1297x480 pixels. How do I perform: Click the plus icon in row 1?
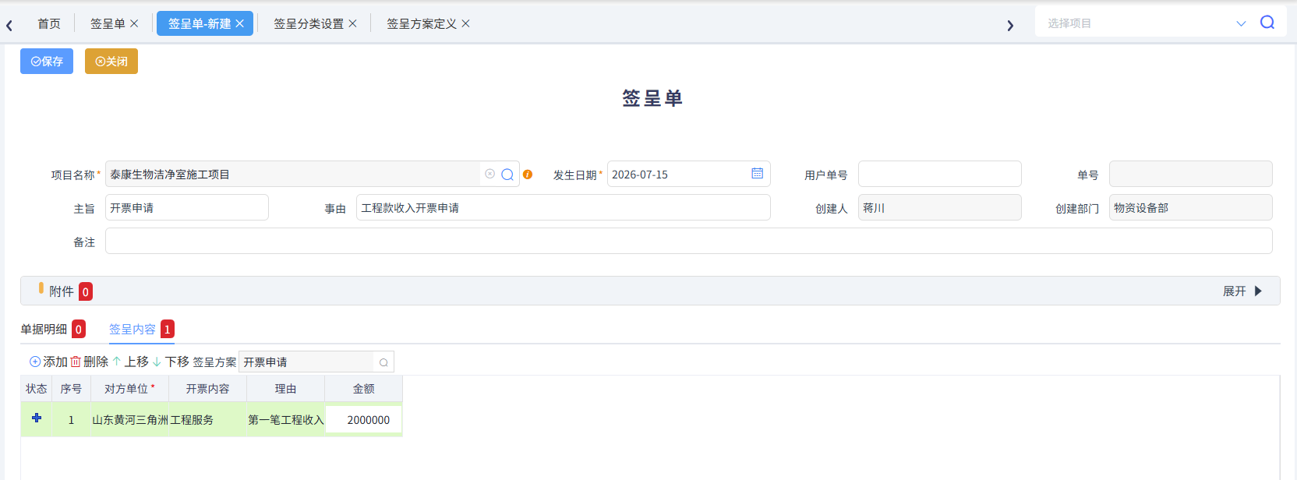click(36, 418)
